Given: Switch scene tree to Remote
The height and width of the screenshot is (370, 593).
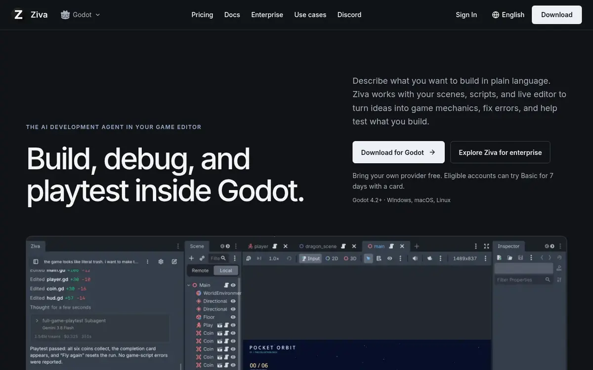Looking at the screenshot, I should (200, 270).
